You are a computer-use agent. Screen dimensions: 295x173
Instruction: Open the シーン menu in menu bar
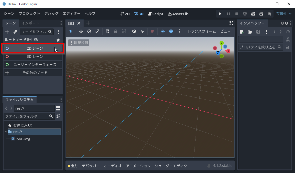pyautogui.click(x=9, y=13)
